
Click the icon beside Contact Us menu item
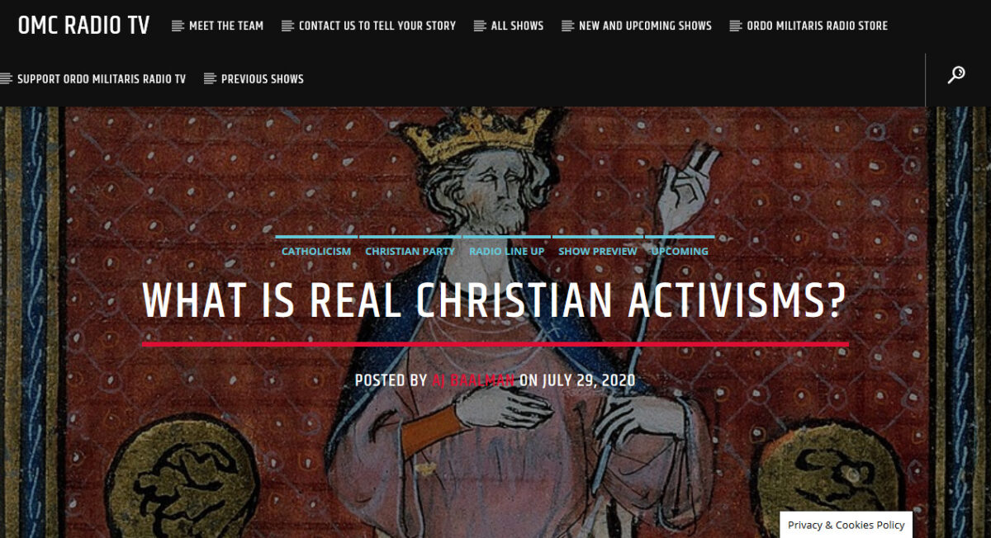click(x=287, y=26)
